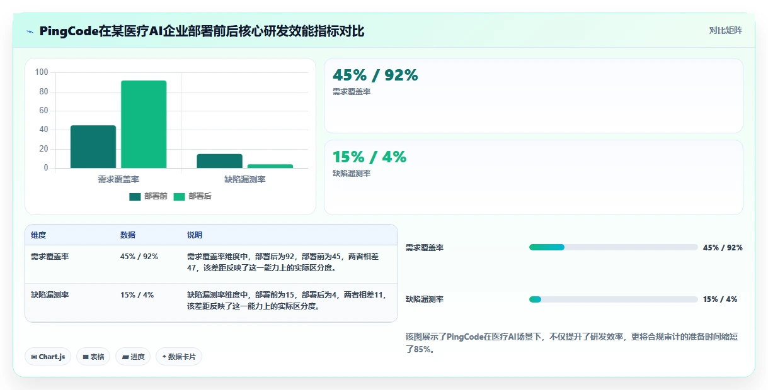This screenshot has width=768, height=390.
Task: Click the 需求覆盖率 chart axis label
Action: coord(118,179)
